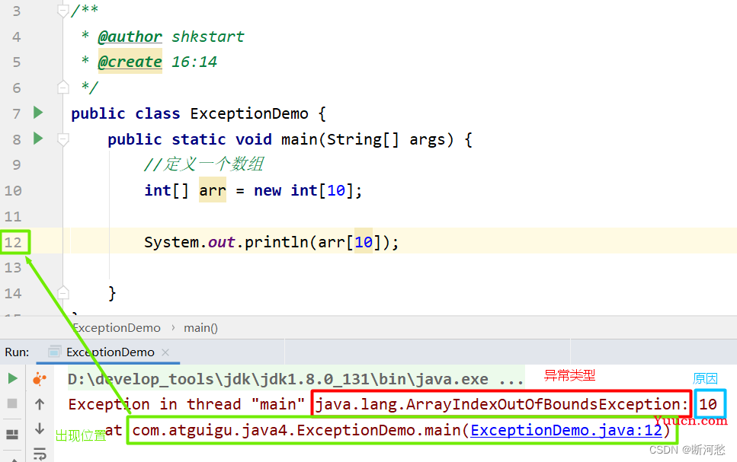Click the rerun failed tests bug icon

point(40,378)
